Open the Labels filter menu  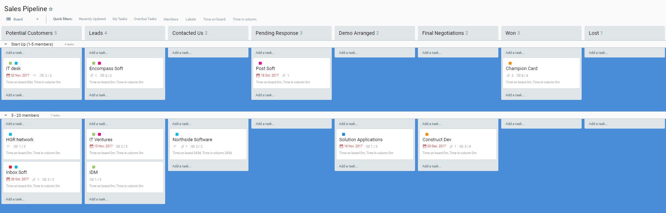pos(191,19)
